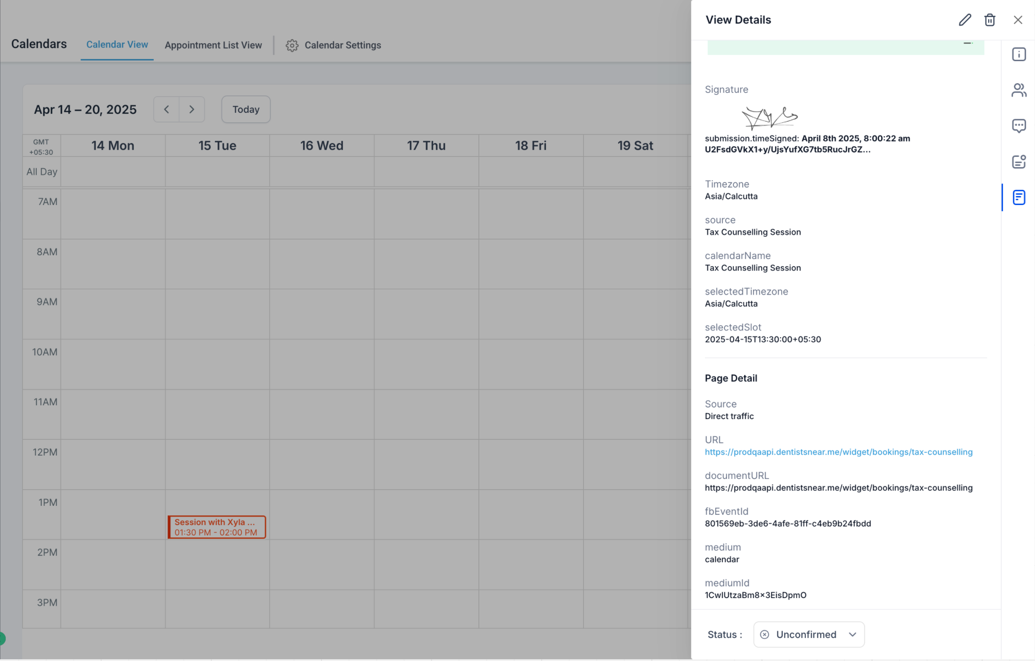Open the info sidebar icon
The image size is (1035, 661).
click(1018, 54)
